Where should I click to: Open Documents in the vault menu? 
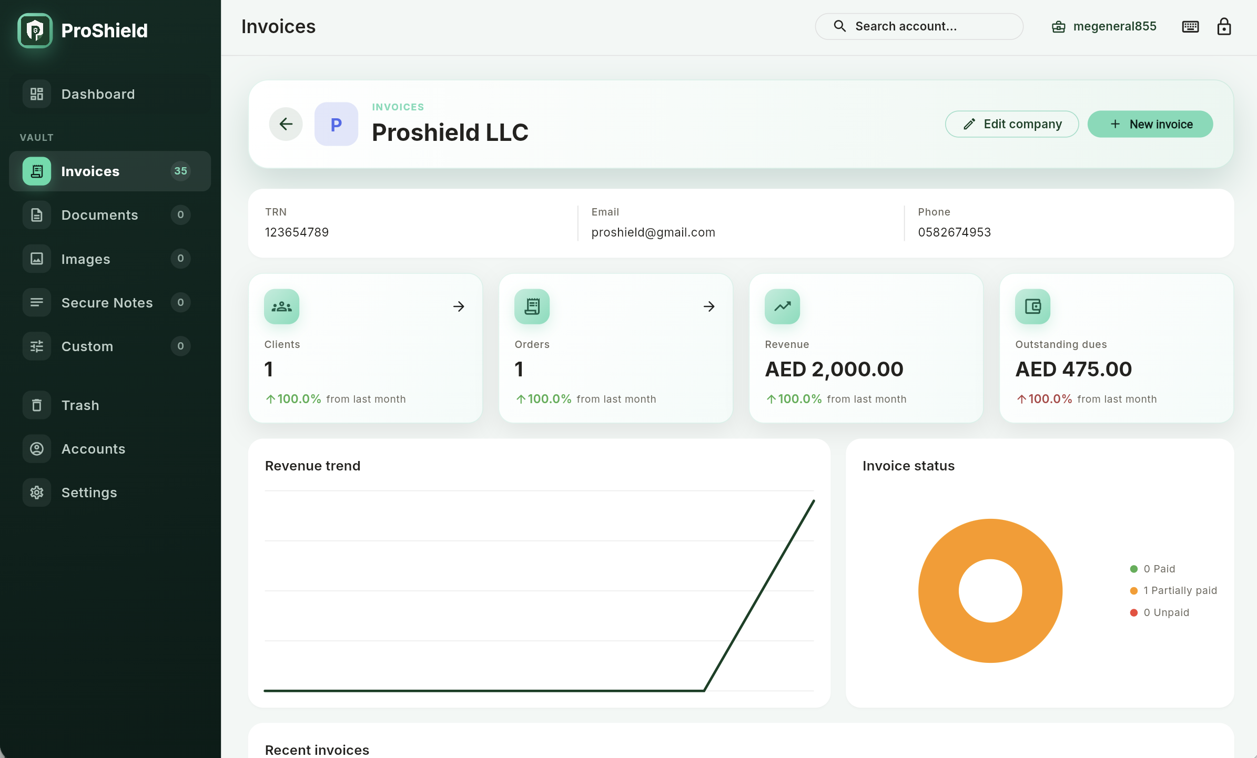110,215
